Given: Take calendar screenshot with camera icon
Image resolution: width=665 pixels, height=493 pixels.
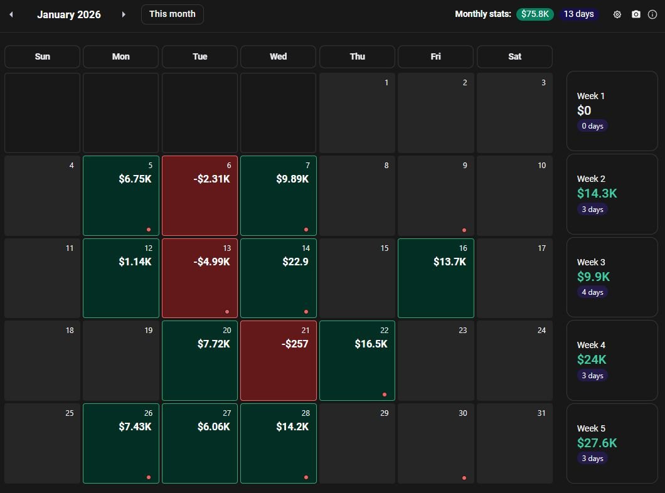Looking at the screenshot, I should click(636, 14).
